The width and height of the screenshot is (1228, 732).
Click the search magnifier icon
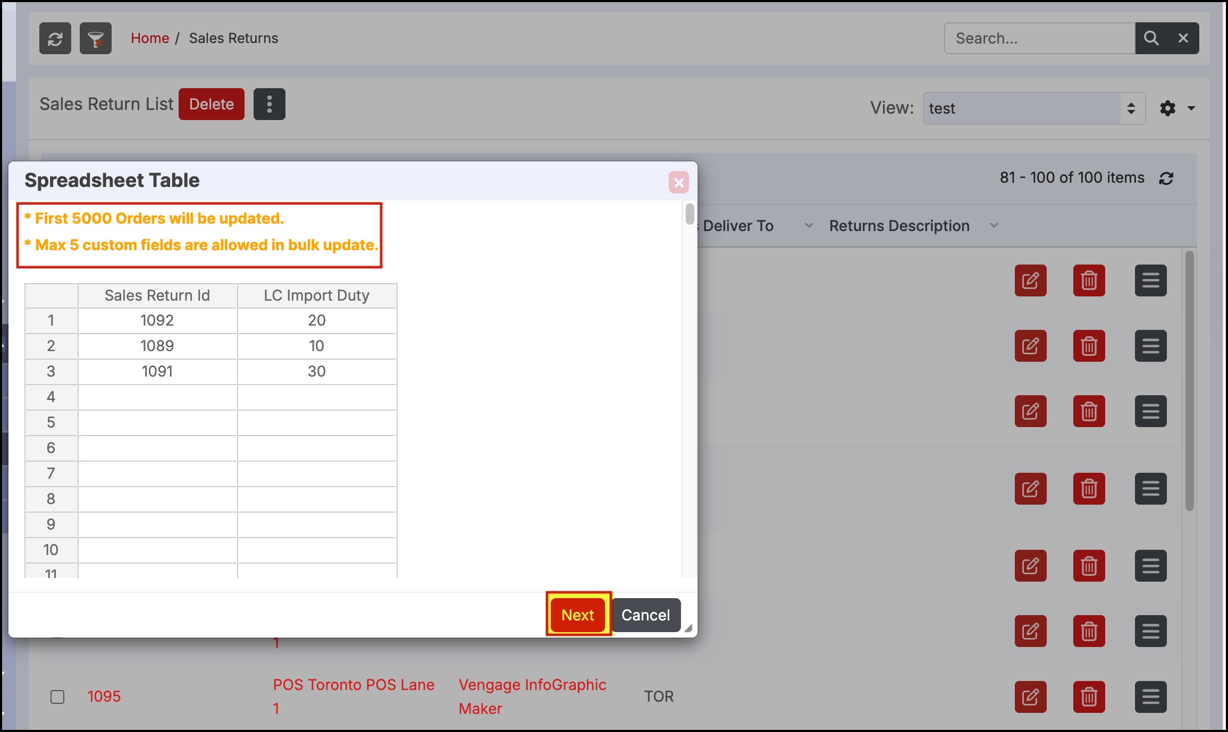pyautogui.click(x=1151, y=38)
